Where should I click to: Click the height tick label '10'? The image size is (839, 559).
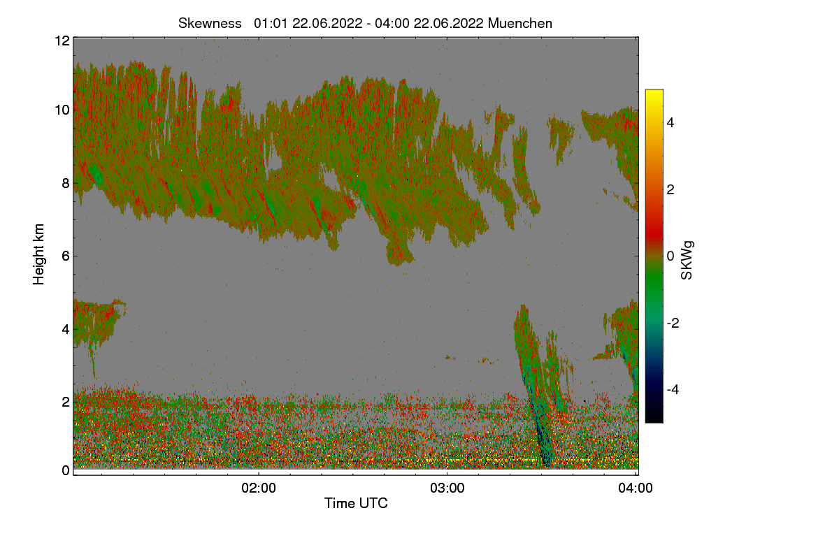pos(62,110)
